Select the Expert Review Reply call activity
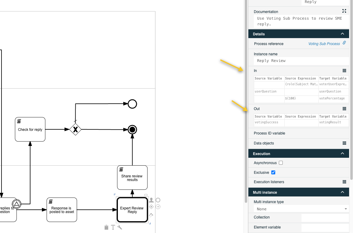This screenshot has width=353, height=233. (132, 210)
